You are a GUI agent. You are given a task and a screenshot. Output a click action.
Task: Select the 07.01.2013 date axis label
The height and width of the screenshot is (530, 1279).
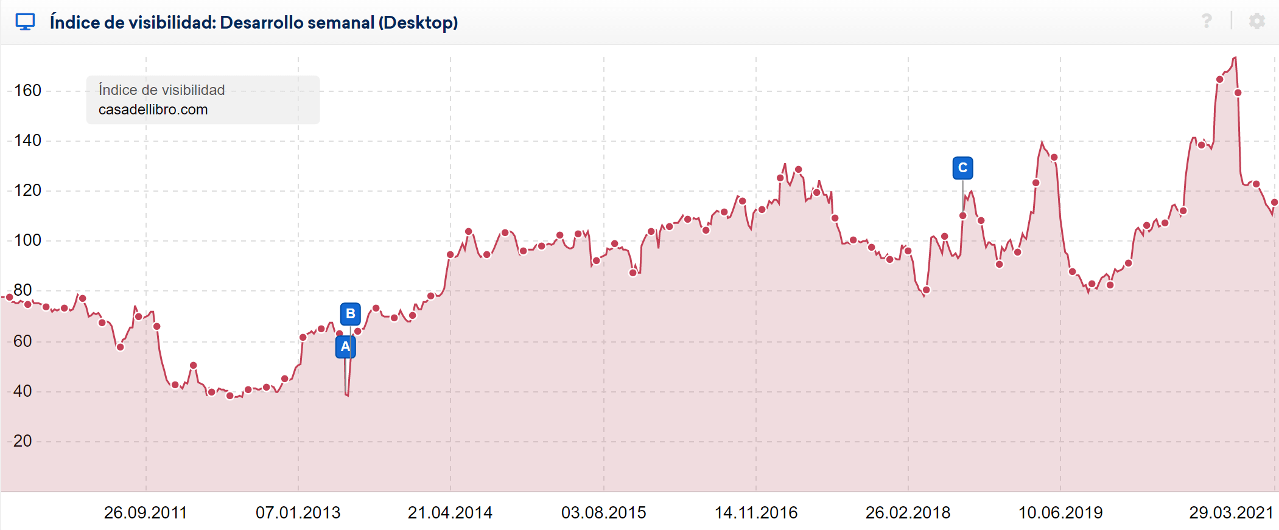point(298,512)
